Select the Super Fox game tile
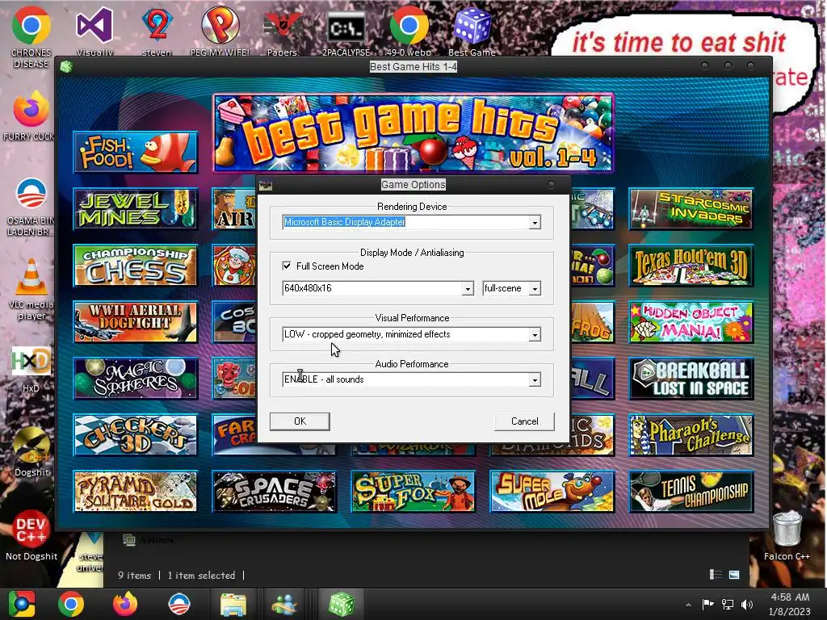 pyautogui.click(x=413, y=492)
